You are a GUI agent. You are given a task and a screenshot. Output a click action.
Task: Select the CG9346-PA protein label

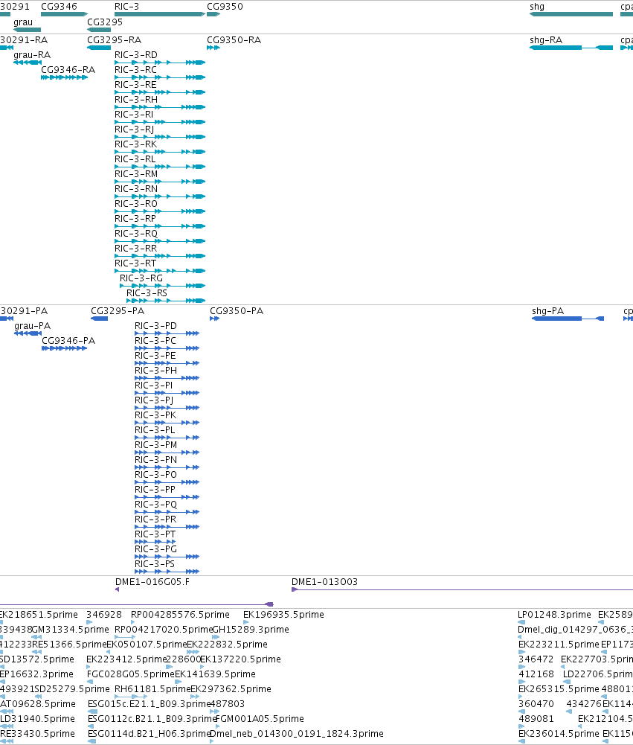click(68, 341)
